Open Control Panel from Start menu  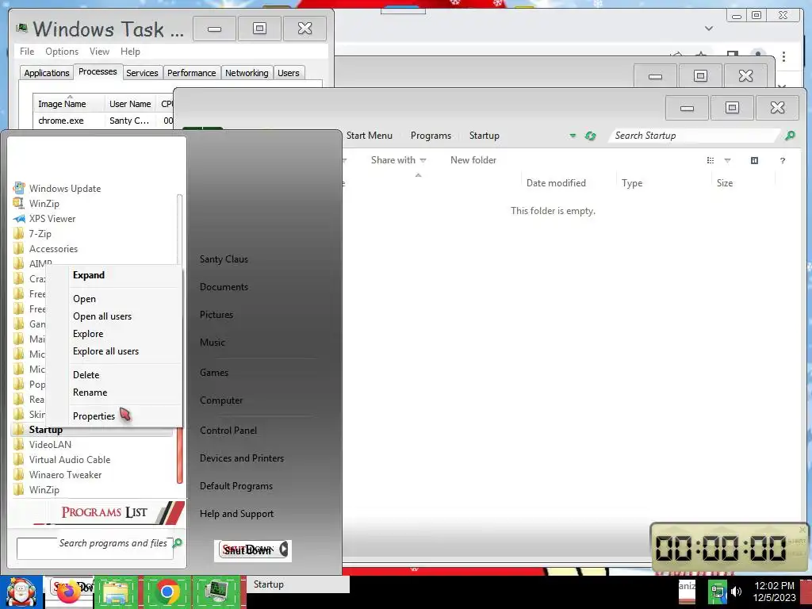point(228,431)
